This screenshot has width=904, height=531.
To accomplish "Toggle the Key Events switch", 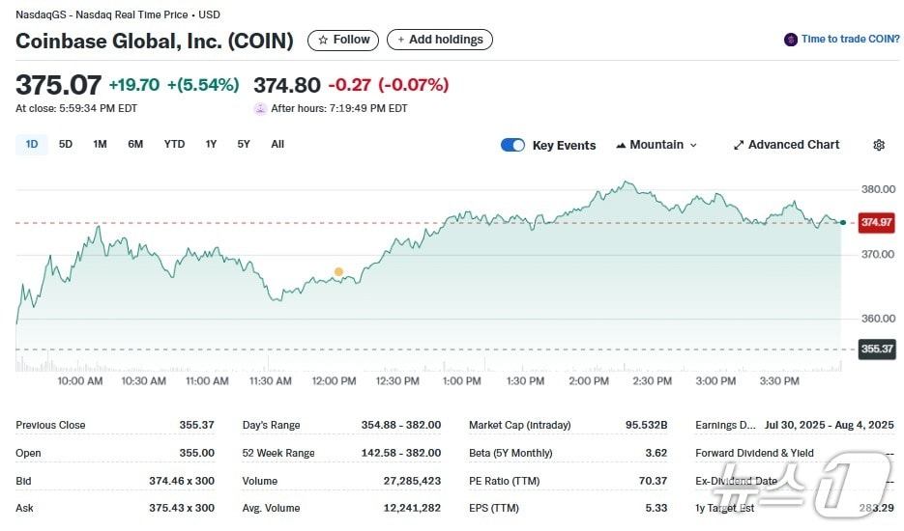I will pyautogui.click(x=512, y=145).
